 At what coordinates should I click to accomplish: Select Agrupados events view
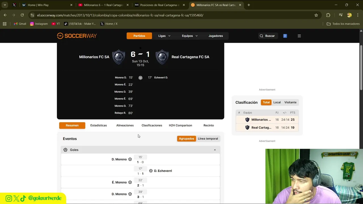[186, 139]
